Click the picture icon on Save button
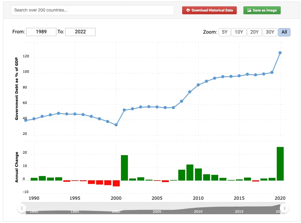 tap(249, 10)
